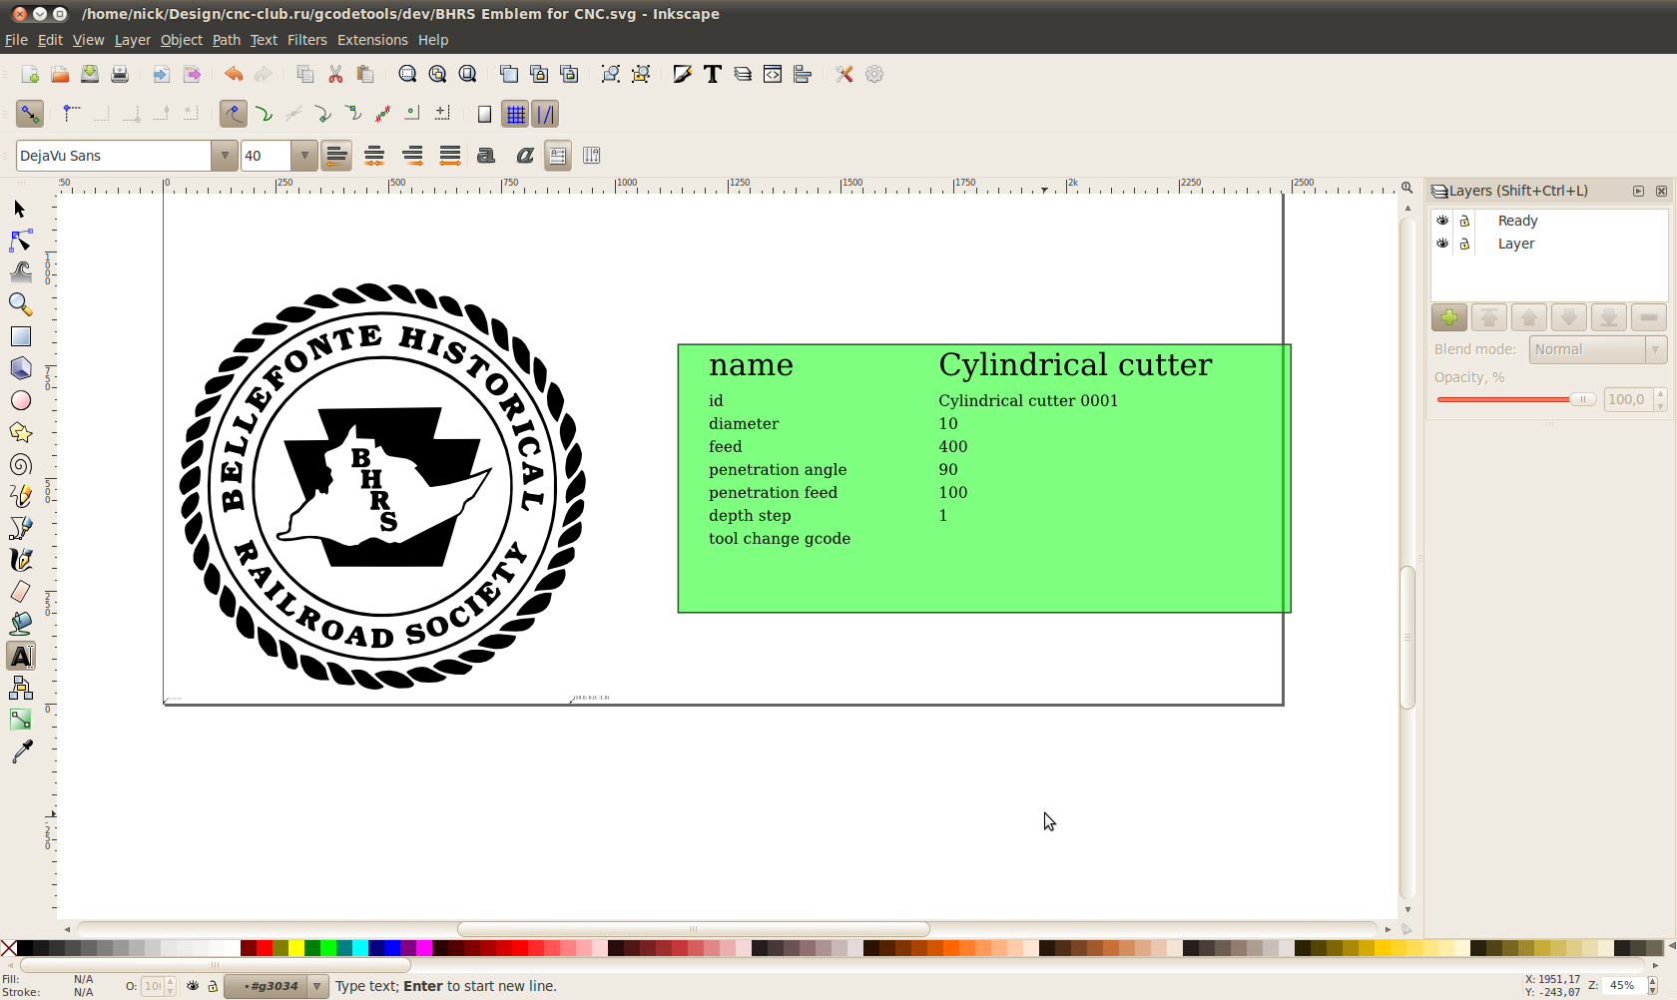Open an existing file from toolbar
The height and width of the screenshot is (1000, 1677).
(x=60, y=74)
